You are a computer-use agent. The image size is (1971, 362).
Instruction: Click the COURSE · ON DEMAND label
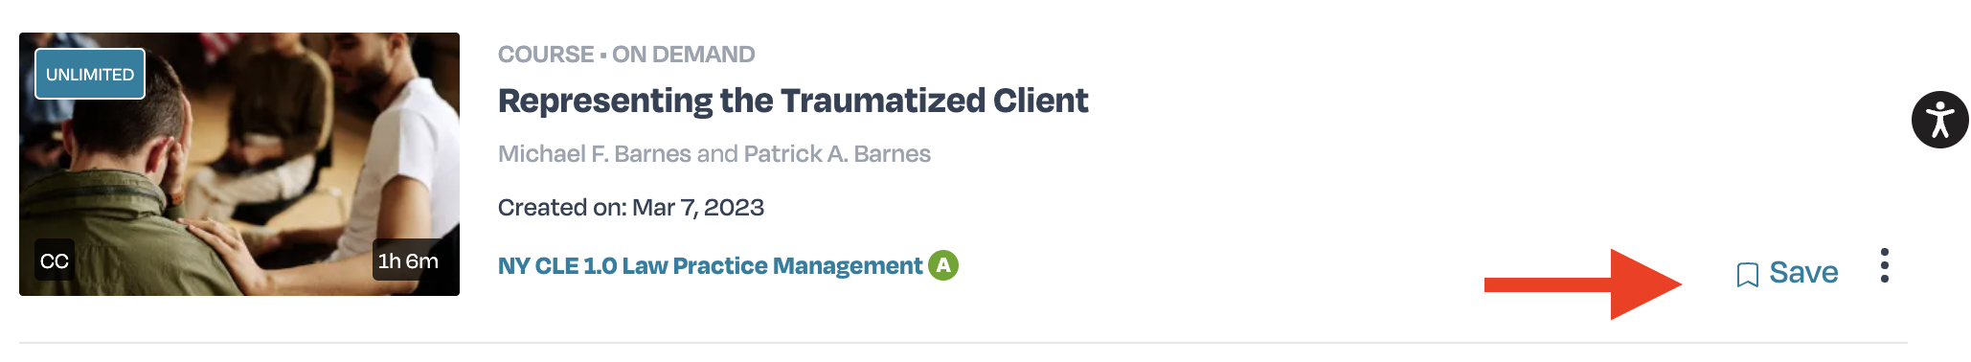(x=626, y=55)
